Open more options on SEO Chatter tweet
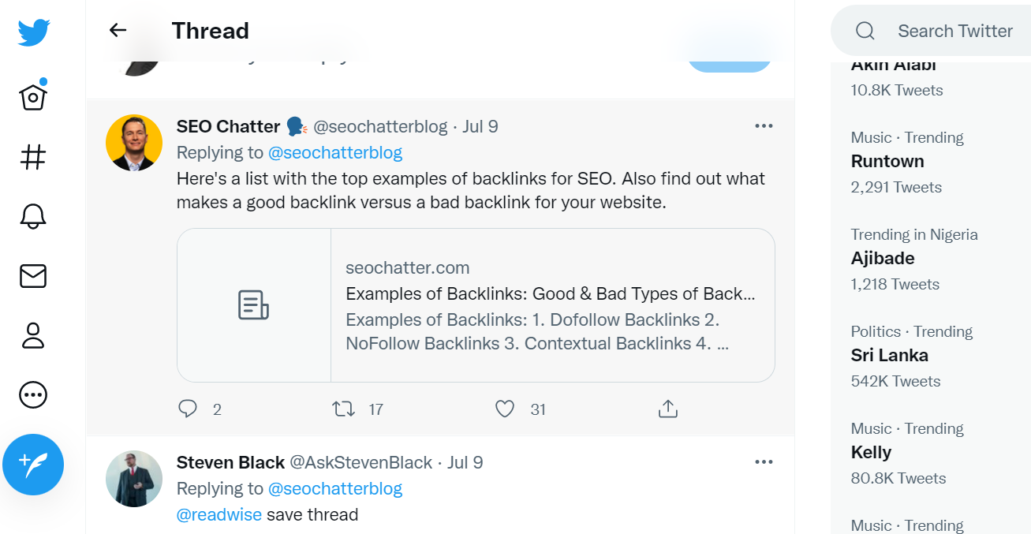 [763, 126]
